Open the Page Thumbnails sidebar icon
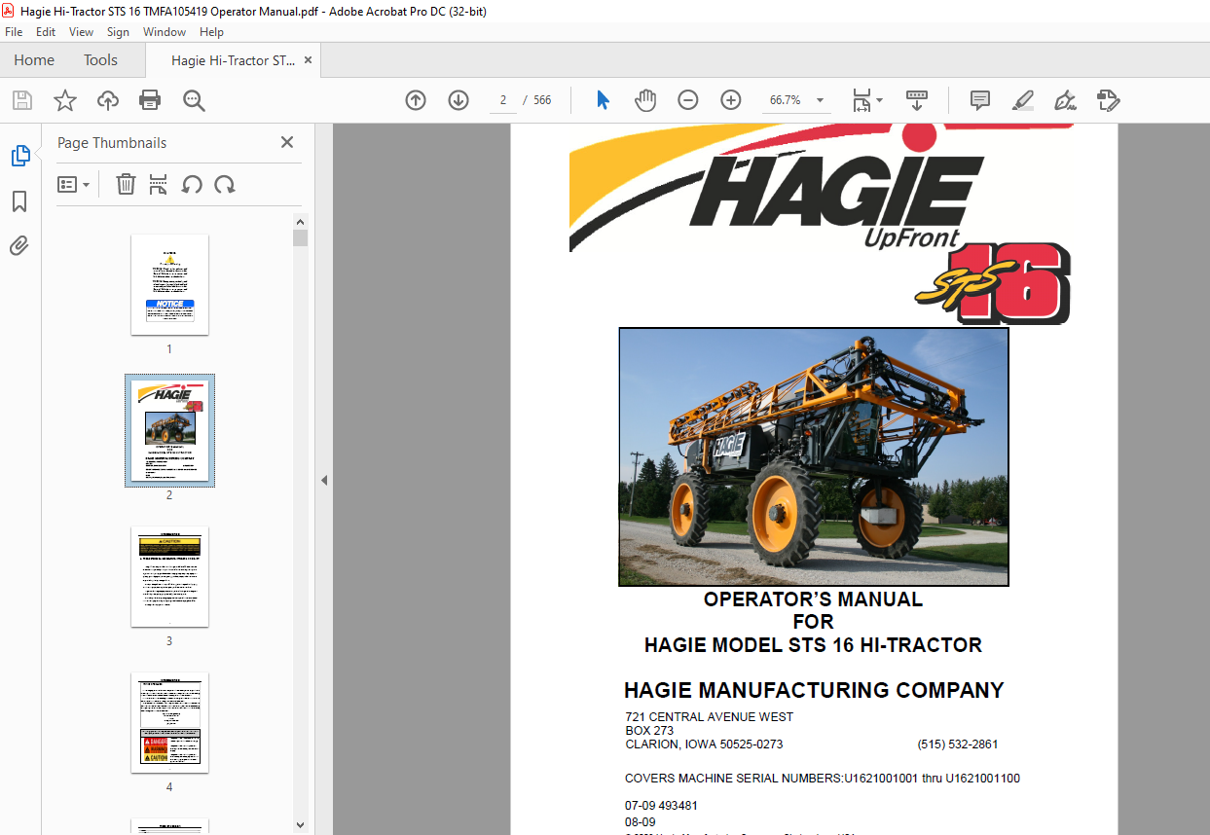The width and height of the screenshot is (1210, 835). click(x=19, y=156)
